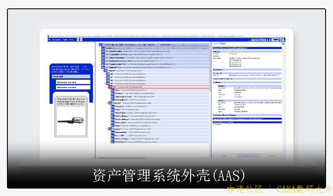Open the Workspace menu
Viewport: 333px width, 196px height.
56,40
